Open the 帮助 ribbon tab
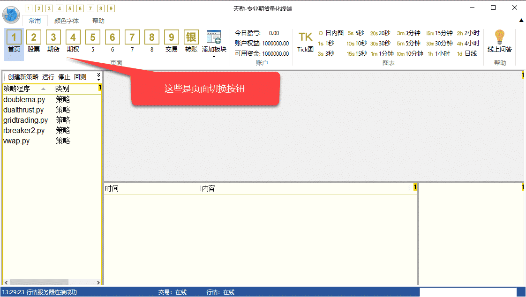The image size is (526, 297). pos(98,21)
